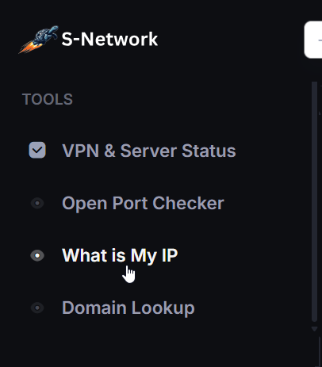Click the rocket turtle logo icon

(x=39, y=40)
